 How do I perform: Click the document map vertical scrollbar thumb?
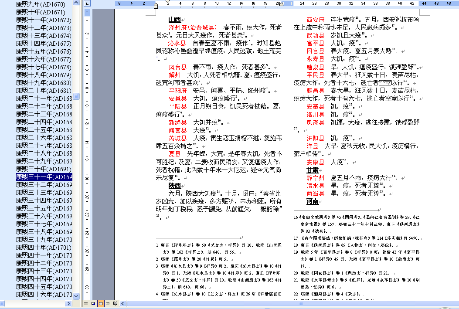click(x=76, y=96)
